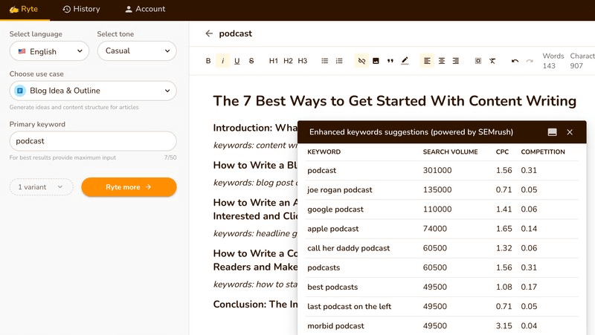Open the Account tab

point(145,10)
